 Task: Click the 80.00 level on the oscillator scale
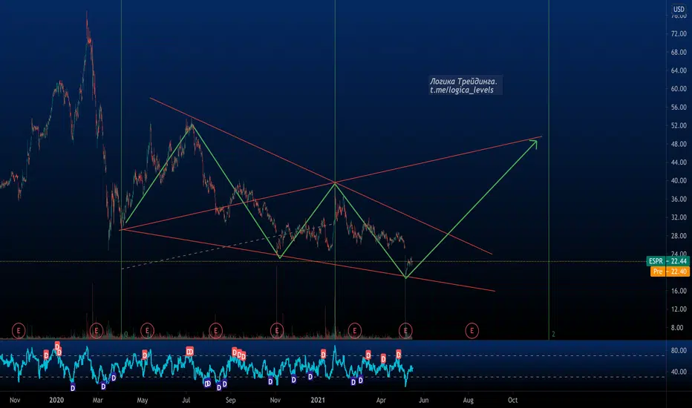679,351
